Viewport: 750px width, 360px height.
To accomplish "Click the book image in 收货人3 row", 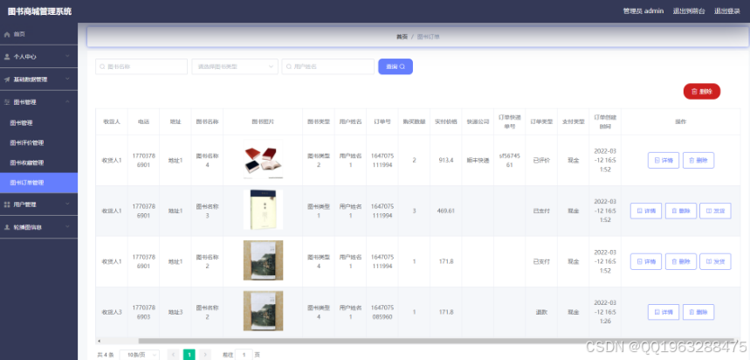I will point(263,311).
